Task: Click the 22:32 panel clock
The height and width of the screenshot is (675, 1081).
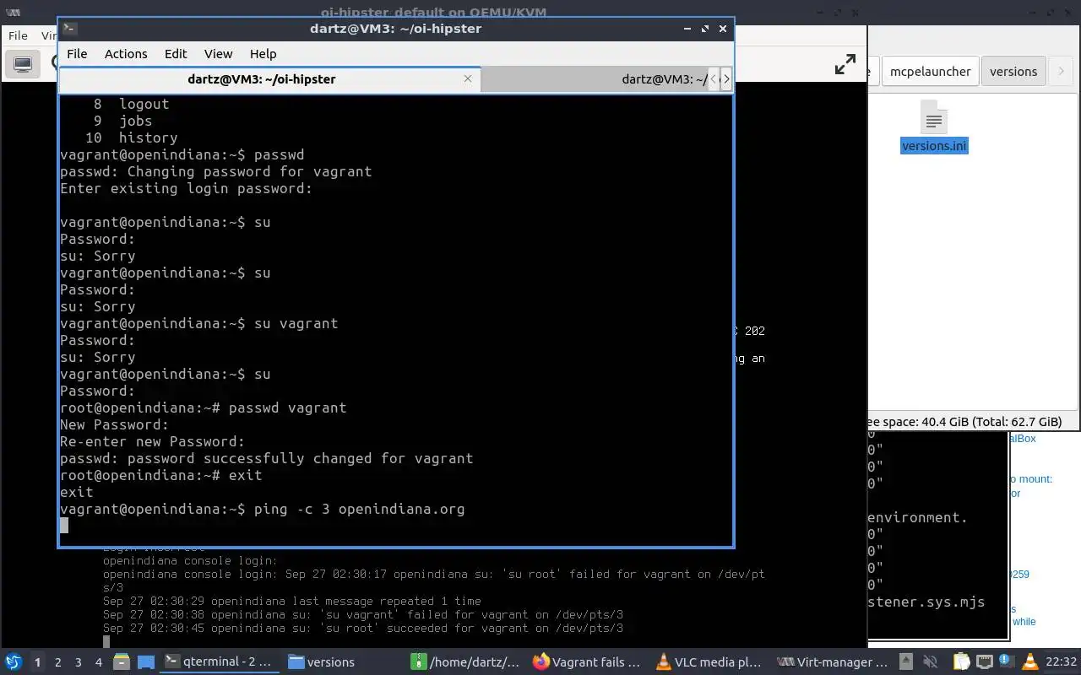Action: [x=1061, y=661]
